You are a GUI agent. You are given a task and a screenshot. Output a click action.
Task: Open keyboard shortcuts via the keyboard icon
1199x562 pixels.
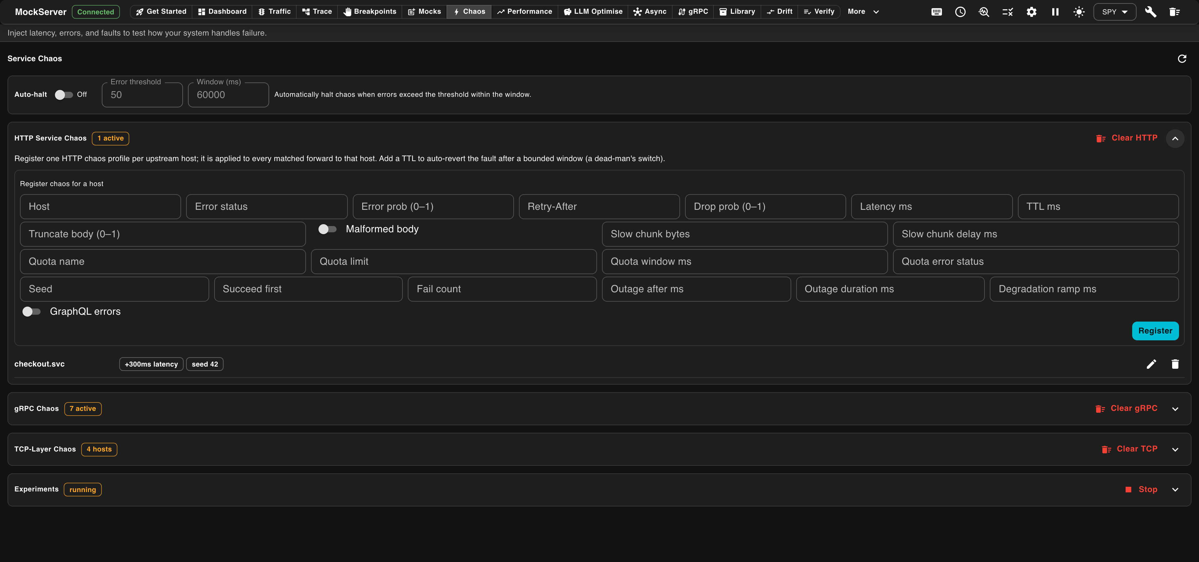(936, 12)
